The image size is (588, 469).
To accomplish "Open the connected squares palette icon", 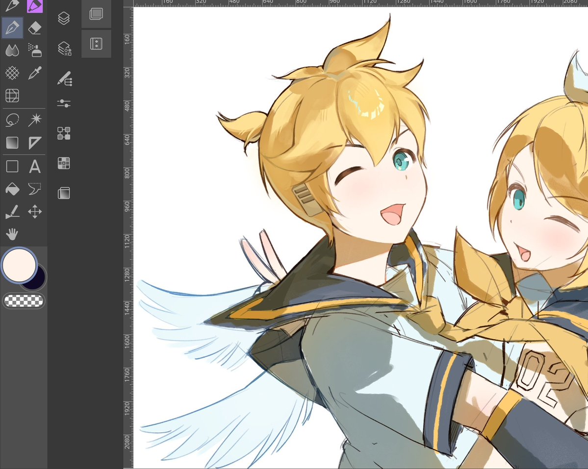I will 64,133.
